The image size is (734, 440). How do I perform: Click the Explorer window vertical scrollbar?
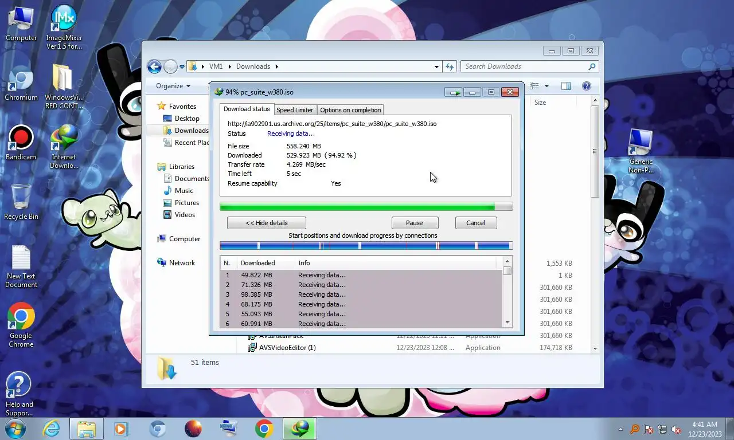pos(595,152)
